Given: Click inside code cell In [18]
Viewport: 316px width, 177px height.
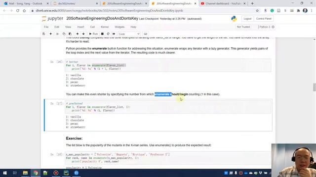Looking at the screenshot, I should (168, 158).
